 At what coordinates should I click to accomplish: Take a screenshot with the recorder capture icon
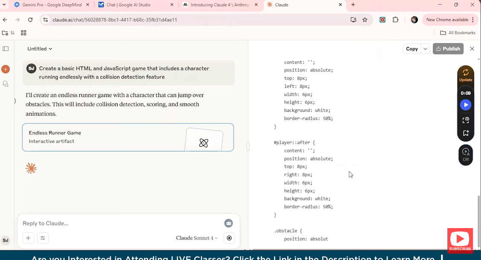(x=466, y=120)
